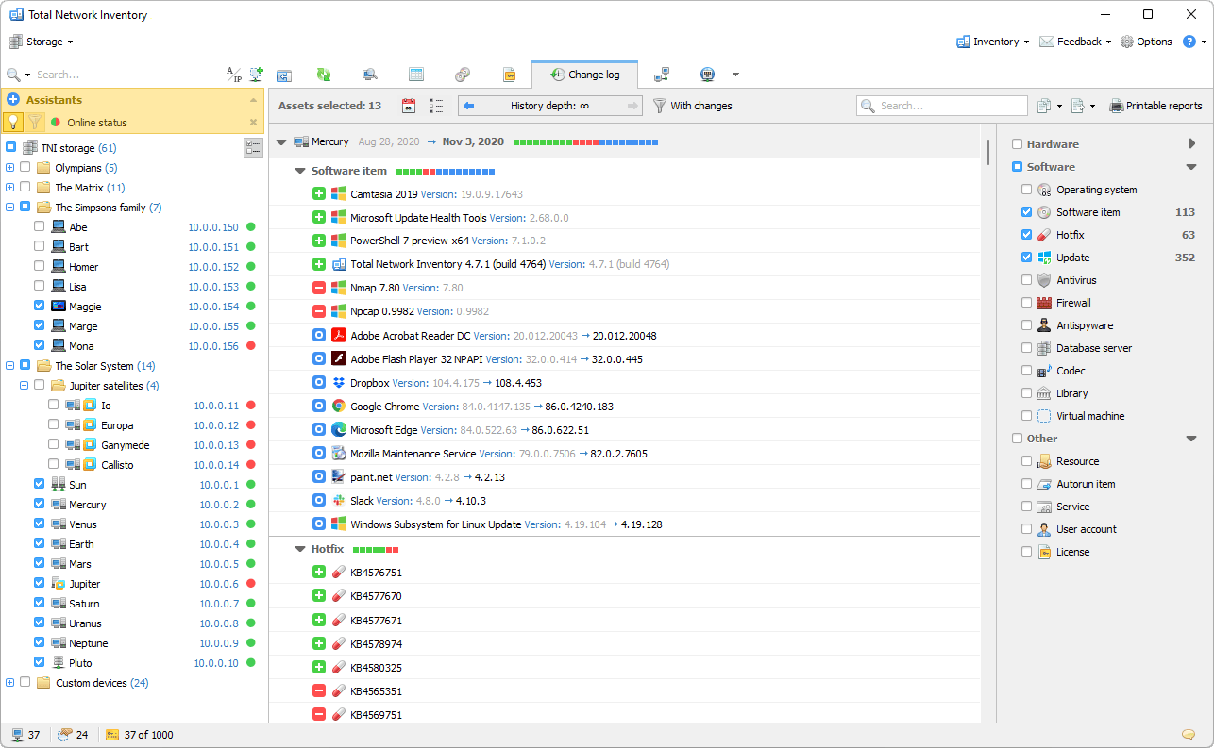Expand the Olympians folder
Image resolution: width=1214 pixels, height=748 pixels.
click(10, 168)
